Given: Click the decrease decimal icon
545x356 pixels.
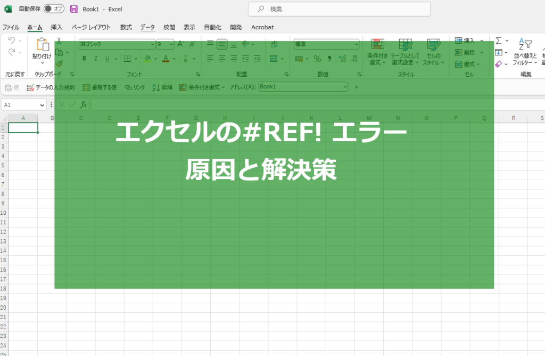Looking at the screenshot, I should (354, 59).
